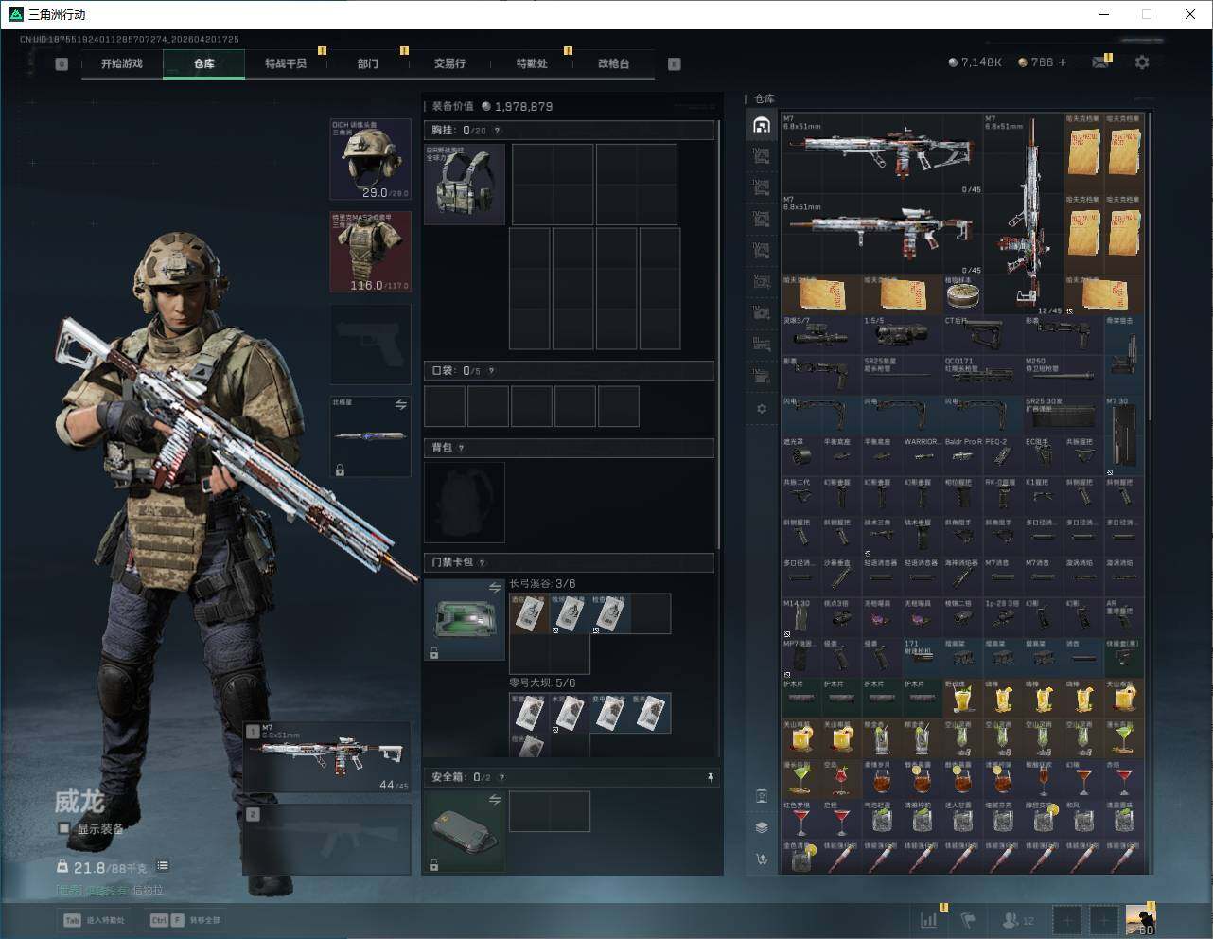
Task: Open the settings gear in top bar
Action: tap(1142, 62)
